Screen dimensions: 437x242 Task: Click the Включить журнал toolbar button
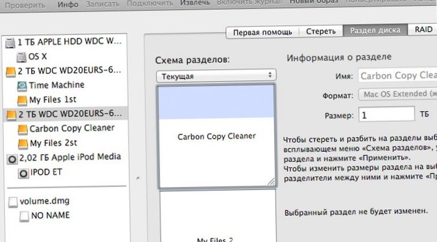click(x=250, y=2)
